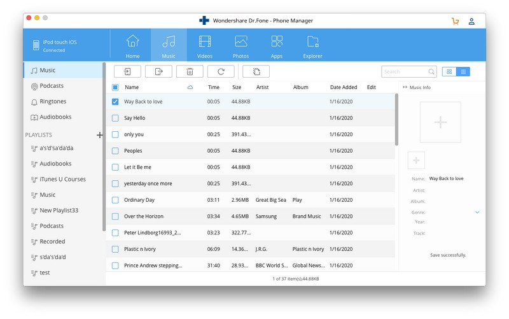Click the search magnifier icon
The width and height of the screenshot is (509, 319).
(x=431, y=71)
